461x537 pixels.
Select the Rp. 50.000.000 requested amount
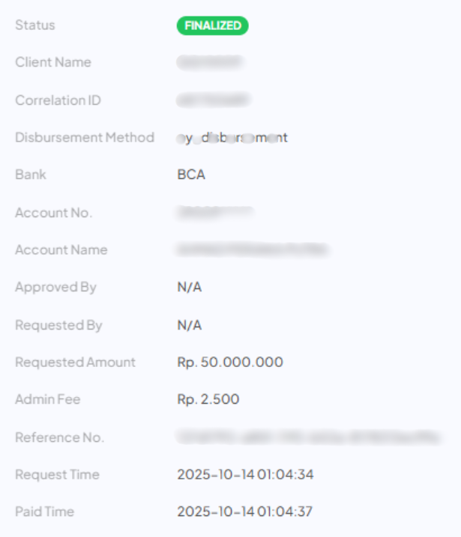pyautogui.click(x=230, y=362)
